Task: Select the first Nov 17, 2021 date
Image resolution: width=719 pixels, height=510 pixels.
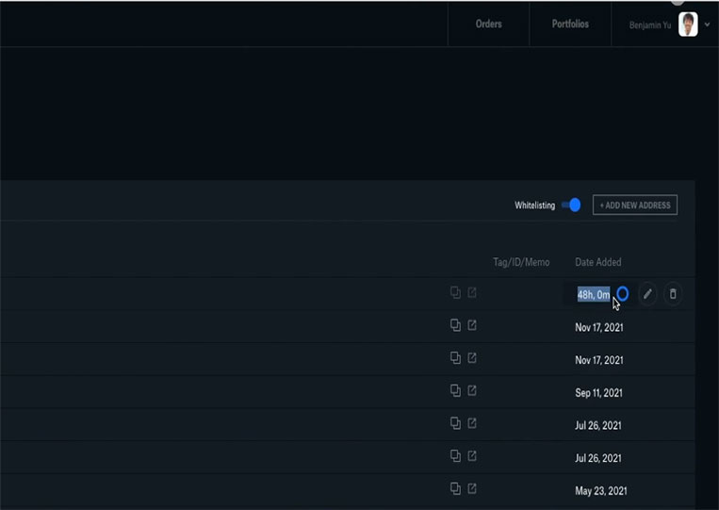Action: 599,327
